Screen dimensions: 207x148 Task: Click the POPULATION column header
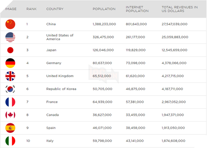point(104,9)
